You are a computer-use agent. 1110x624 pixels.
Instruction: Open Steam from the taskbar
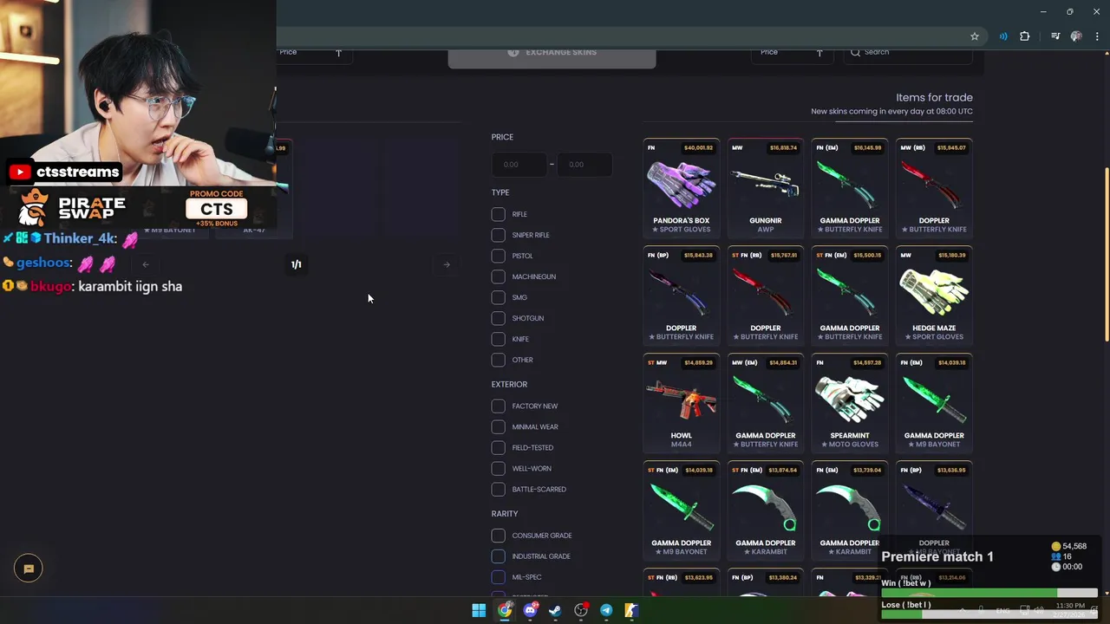(555, 610)
